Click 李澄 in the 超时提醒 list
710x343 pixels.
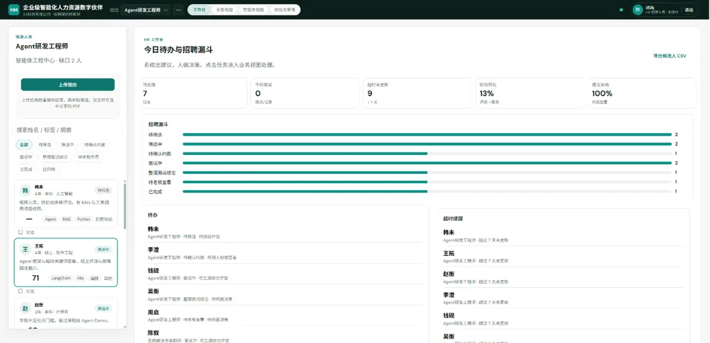[x=563, y=298]
